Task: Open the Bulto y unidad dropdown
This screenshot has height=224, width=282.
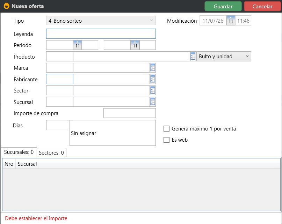Action: (x=224, y=57)
